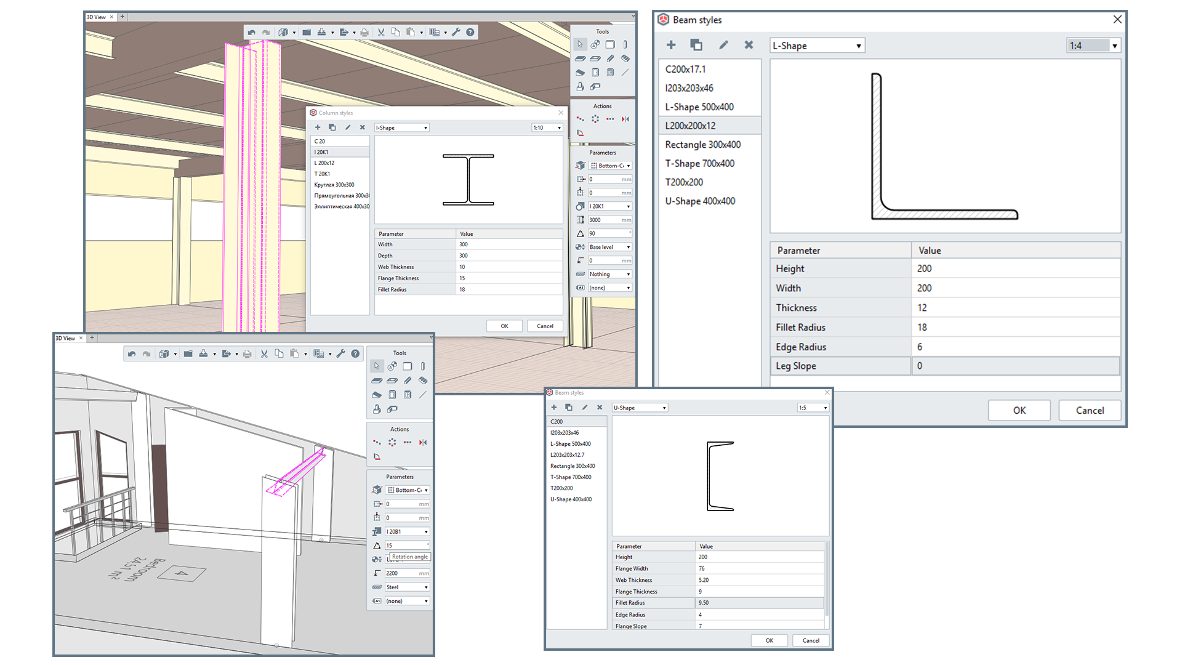Select T 20K1 in Column styles list
The height and width of the screenshot is (665, 1182).
(x=323, y=174)
